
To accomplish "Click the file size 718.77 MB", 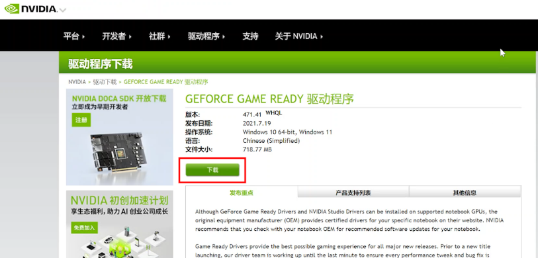I will [x=257, y=150].
